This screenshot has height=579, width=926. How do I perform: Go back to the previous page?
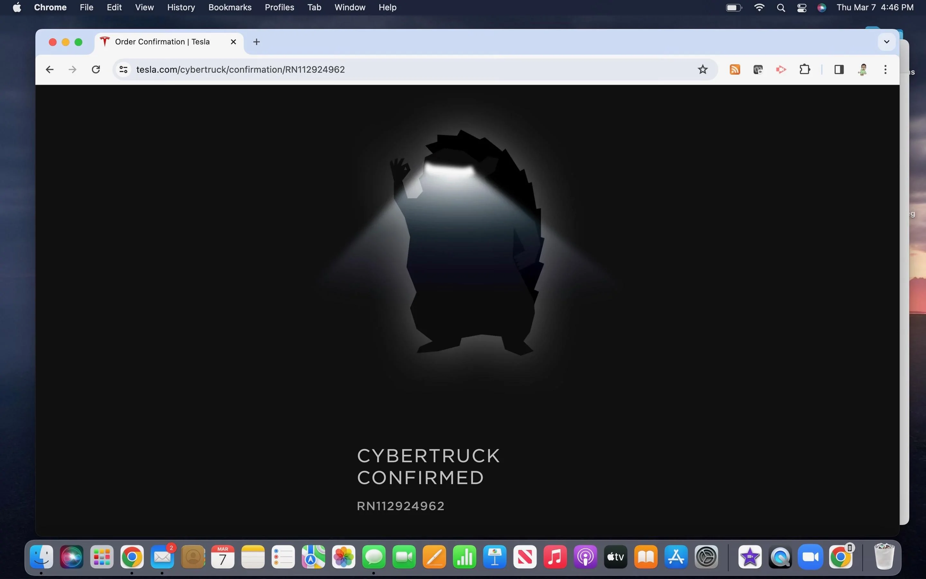pos(50,69)
